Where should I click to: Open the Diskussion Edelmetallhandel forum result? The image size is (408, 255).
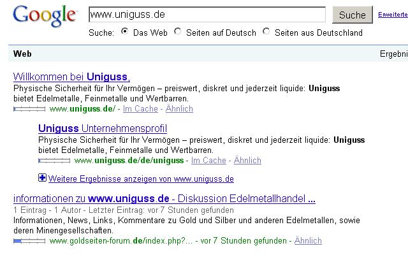pyautogui.click(x=164, y=198)
